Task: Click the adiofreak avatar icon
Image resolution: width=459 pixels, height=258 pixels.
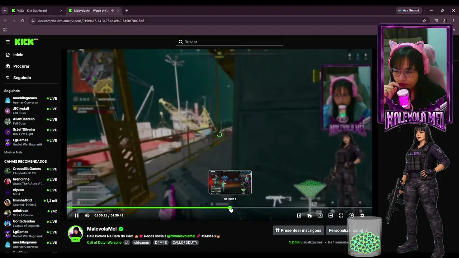Action: coord(8,213)
